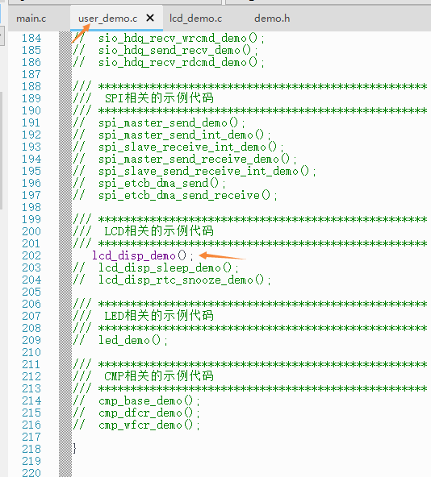Click the spi_slave_receive_int_demo() line
Screen dimensions: 431x477
click(178, 147)
